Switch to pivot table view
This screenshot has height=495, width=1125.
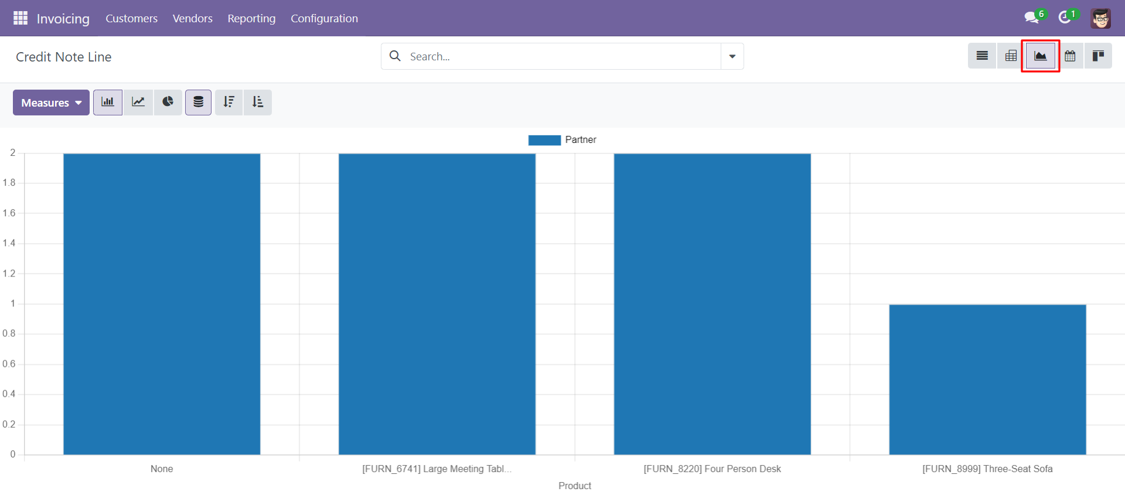1011,56
